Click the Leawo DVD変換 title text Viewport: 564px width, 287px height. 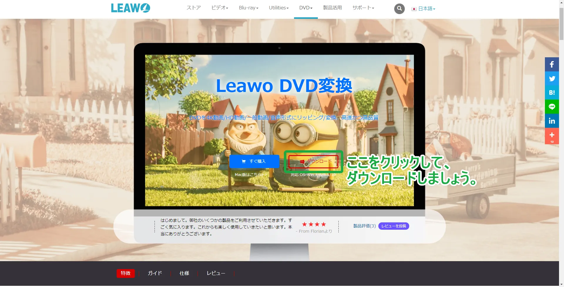pyautogui.click(x=284, y=86)
